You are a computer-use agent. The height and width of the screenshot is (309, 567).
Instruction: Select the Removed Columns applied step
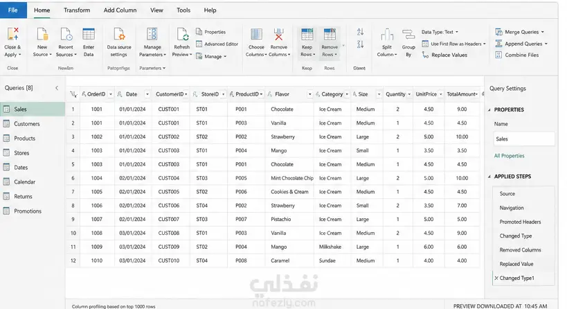tap(523, 249)
